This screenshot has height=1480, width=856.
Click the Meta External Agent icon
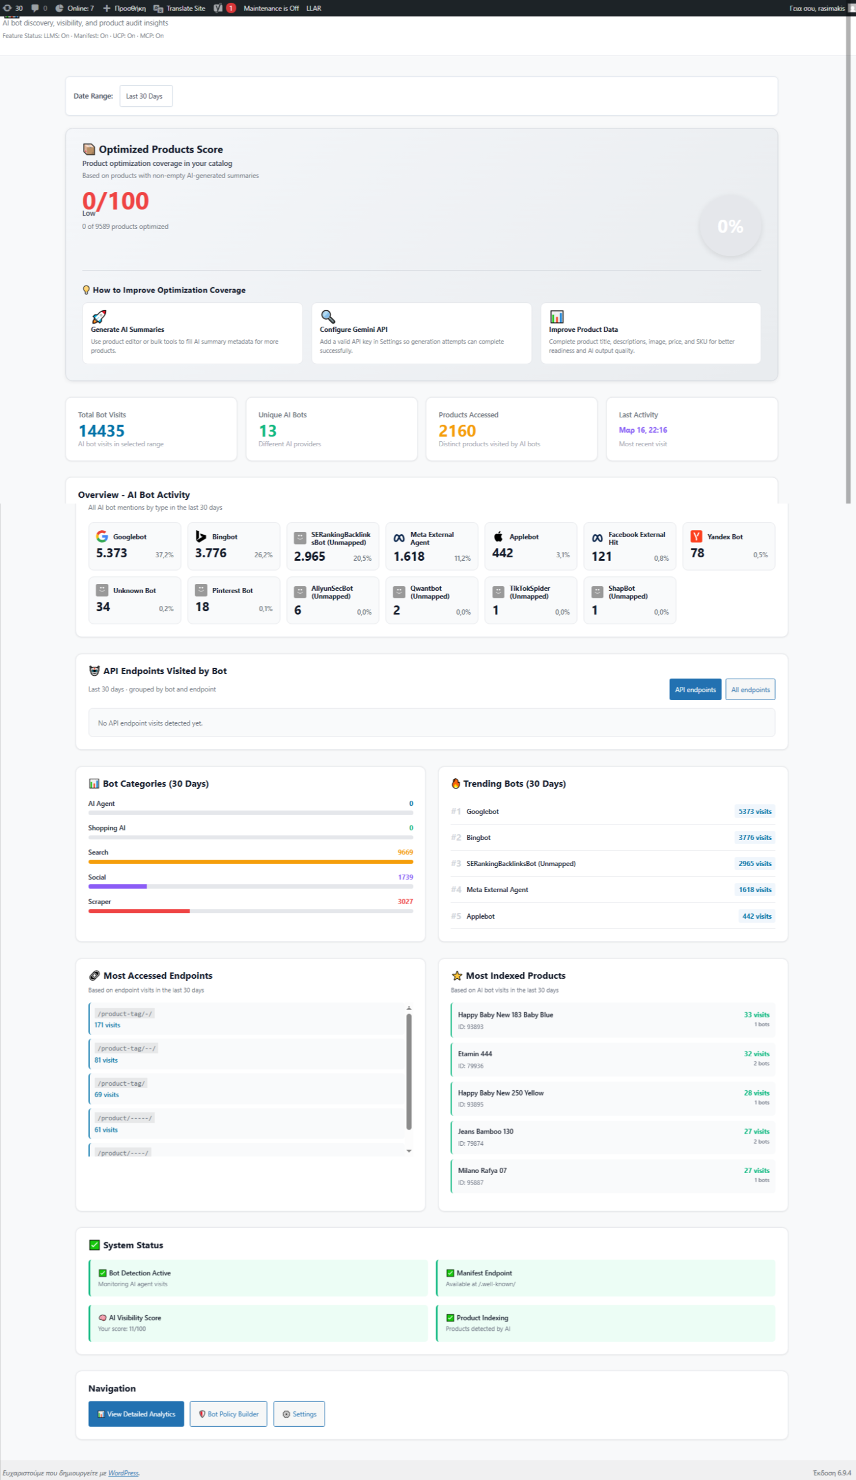click(399, 538)
